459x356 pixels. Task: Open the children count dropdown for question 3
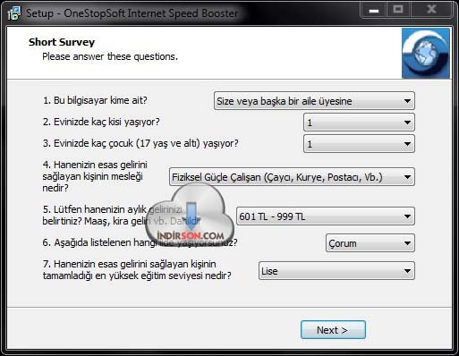point(359,144)
